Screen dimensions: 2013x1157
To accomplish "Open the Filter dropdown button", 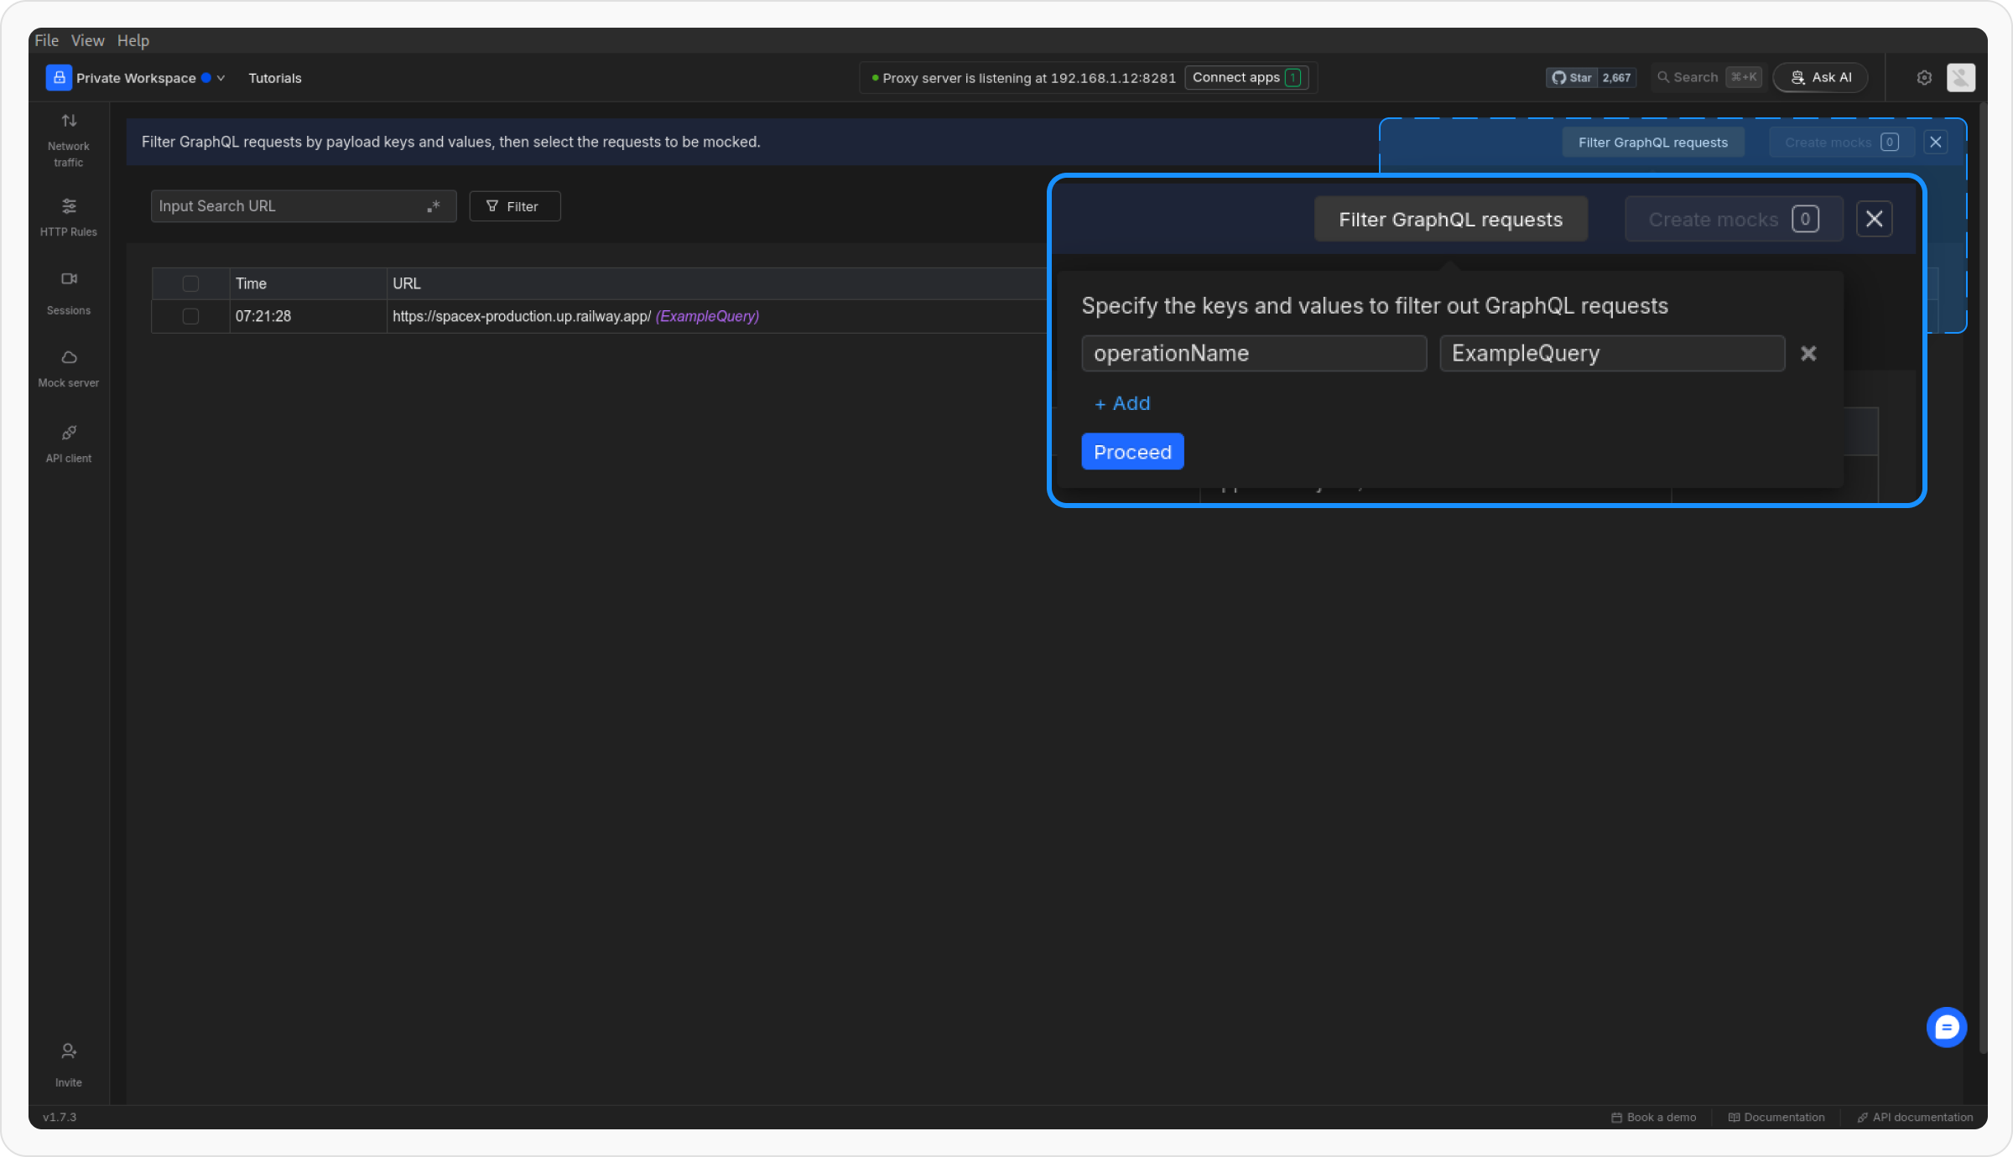I will [514, 206].
